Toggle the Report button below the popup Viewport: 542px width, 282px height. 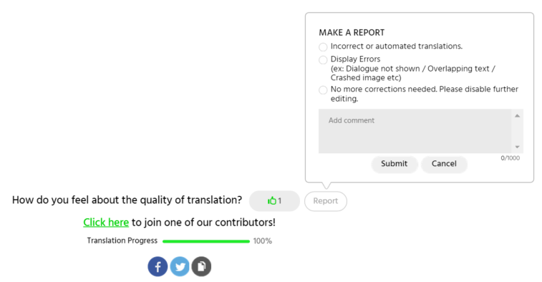326,201
